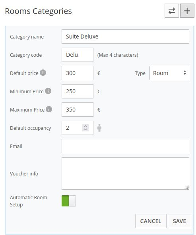Image resolution: width=196 pixels, height=235 pixels.
Task: Save the room category
Action: (179, 221)
